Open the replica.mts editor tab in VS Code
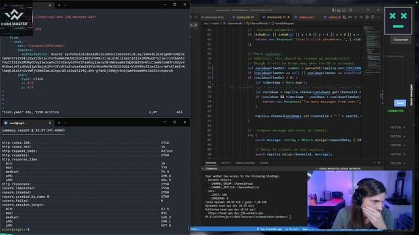 (x=245, y=18)
